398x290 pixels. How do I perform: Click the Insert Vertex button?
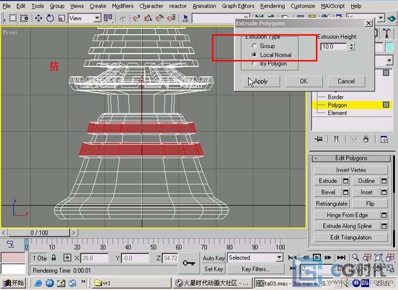click(x=351, y=170)
